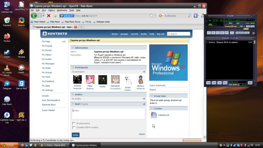Toggle the Winamp PL playlist button
The height and width of the screenshot is (148, 263).
(x=253, y=26)
